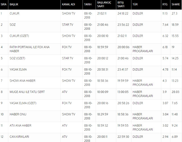The width and height of the screenshot is (182, 142).
Task: Sort by the RTG column header
Action: (165, 5)
